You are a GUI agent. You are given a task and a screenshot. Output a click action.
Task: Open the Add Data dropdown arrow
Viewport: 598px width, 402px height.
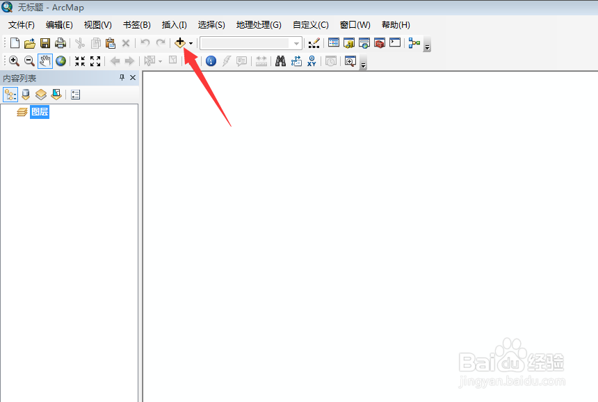tap(191, 43)
